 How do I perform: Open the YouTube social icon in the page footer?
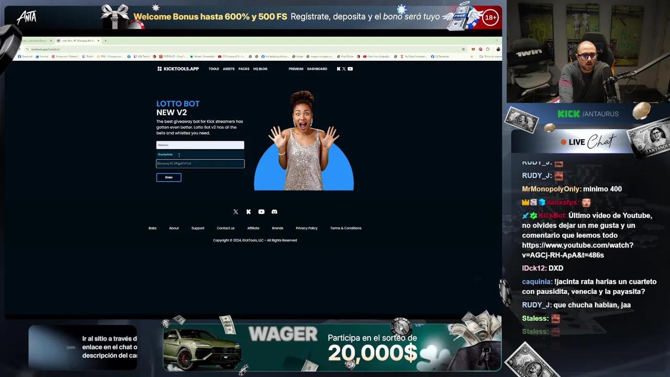[x=261, y=212]
